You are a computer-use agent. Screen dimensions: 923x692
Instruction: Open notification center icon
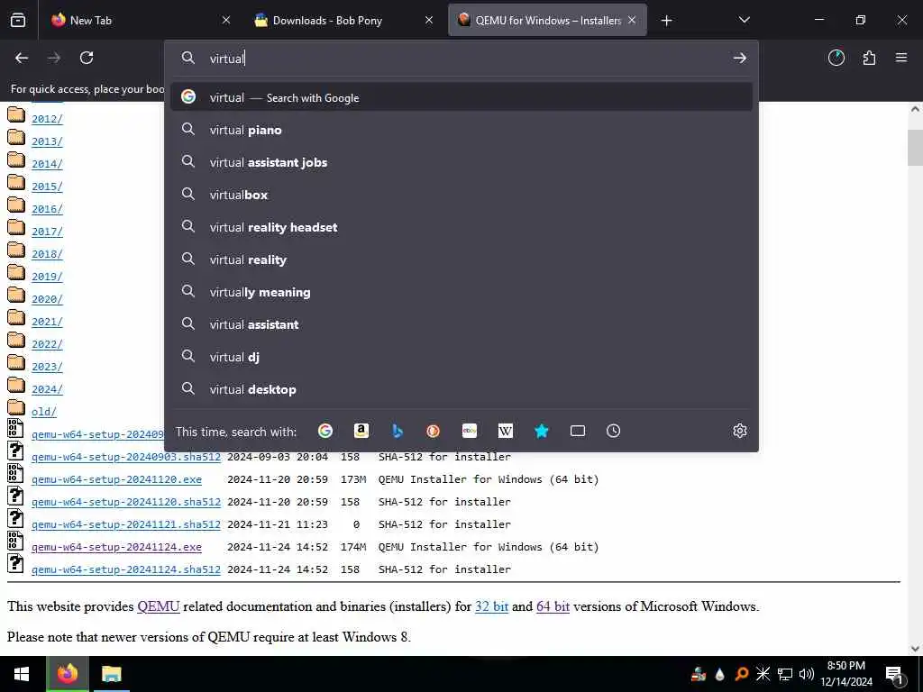pyautogui.click(x=895, y=674)
